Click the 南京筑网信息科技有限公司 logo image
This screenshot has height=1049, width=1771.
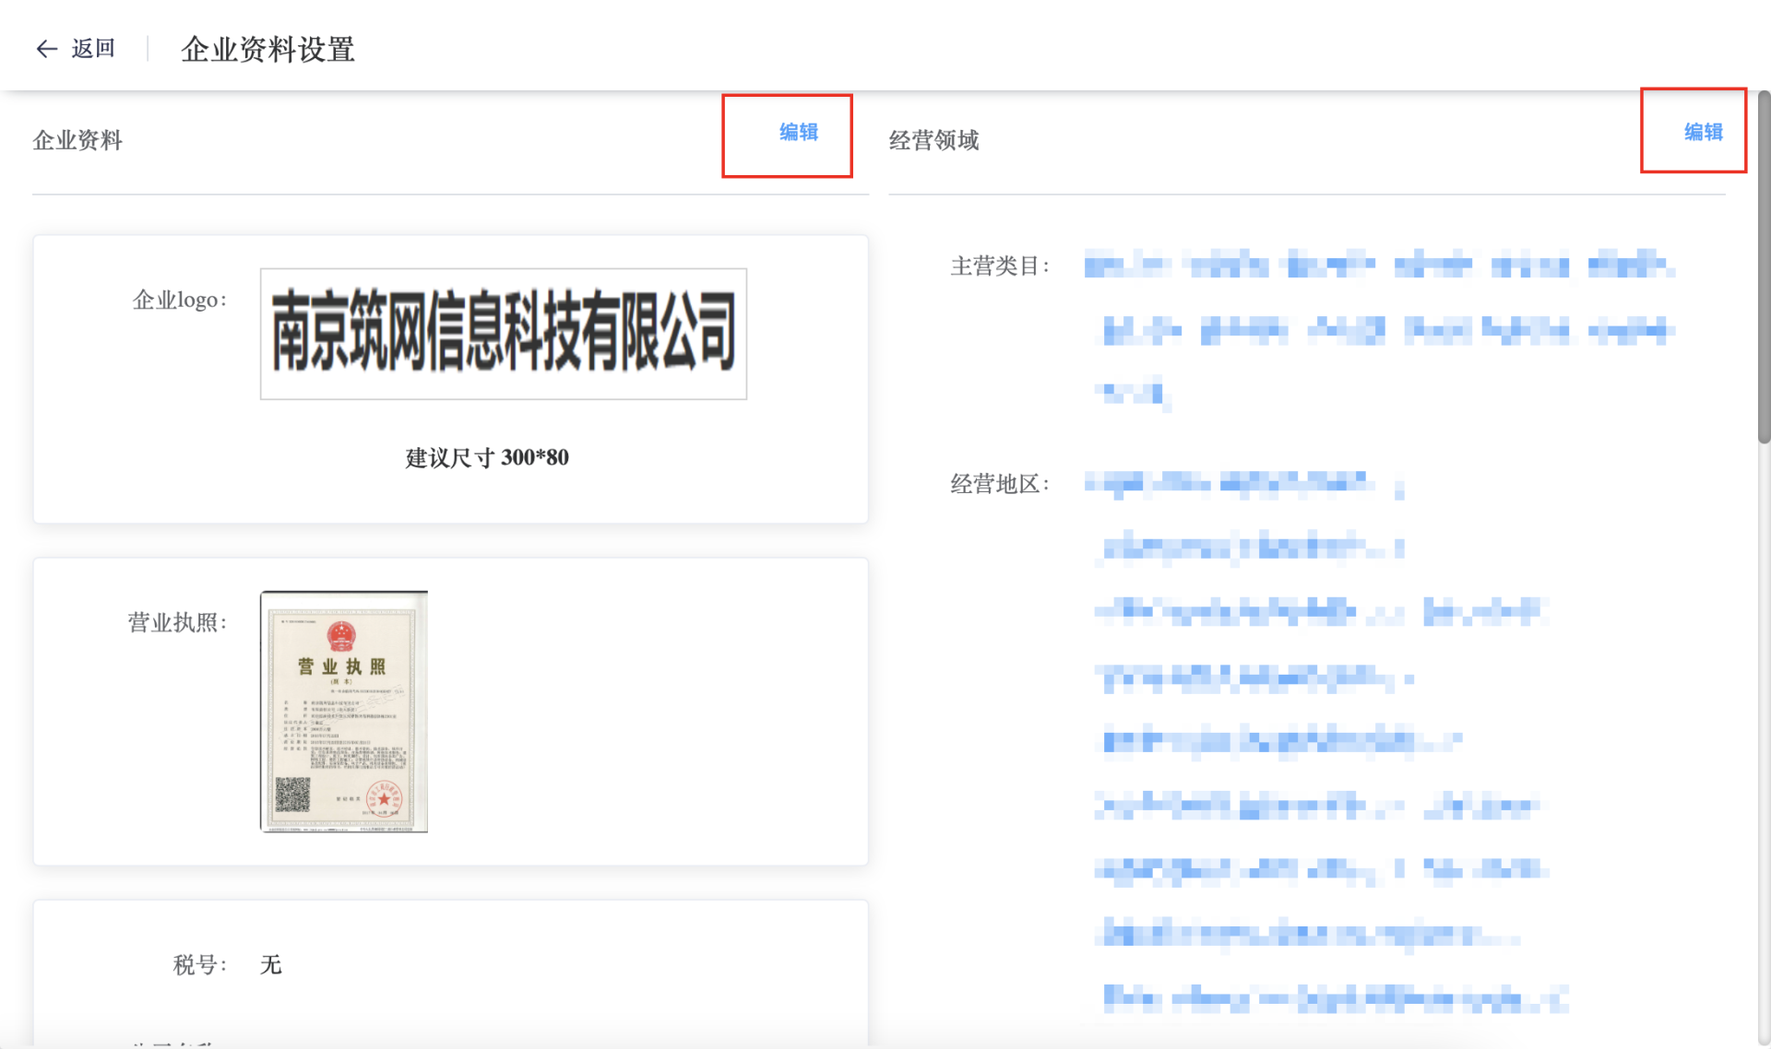pos(504,334)
